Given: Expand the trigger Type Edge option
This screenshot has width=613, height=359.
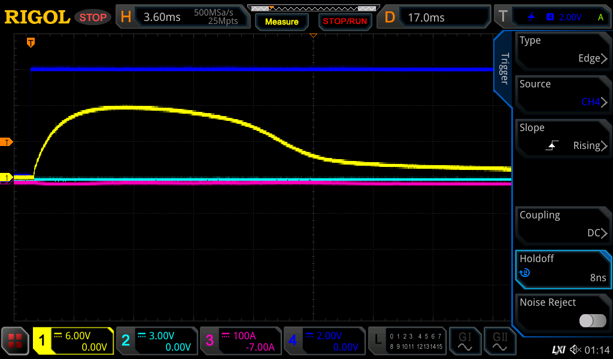Looking at the screenshot, I should [563, 50].
